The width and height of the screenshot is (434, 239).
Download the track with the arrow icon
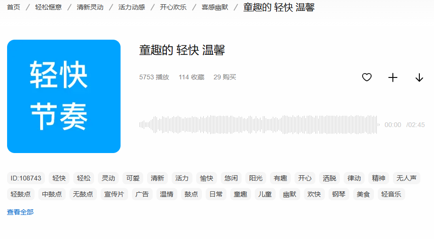point(419,77)
